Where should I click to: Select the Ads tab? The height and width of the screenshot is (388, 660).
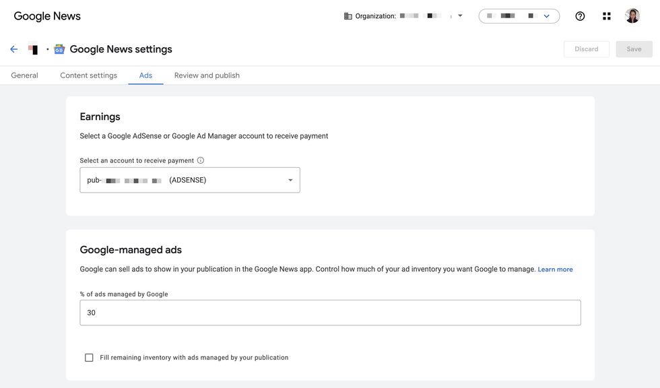(145, 74)
